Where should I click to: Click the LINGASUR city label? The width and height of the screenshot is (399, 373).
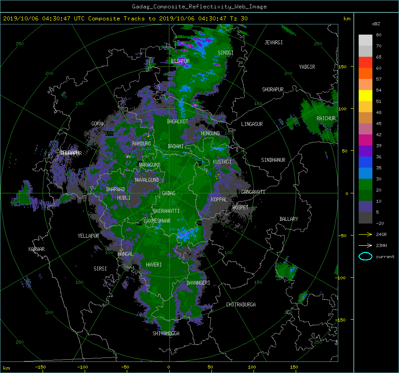pos(252,124)
